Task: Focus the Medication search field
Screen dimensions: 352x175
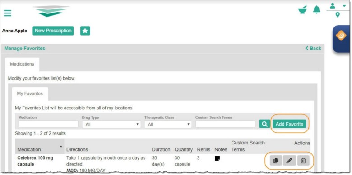Action: pyautogui.click(x=48, y=124)
